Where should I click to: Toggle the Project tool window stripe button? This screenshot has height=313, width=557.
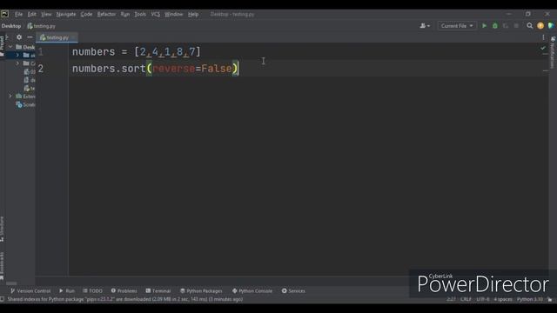point(2,46)
